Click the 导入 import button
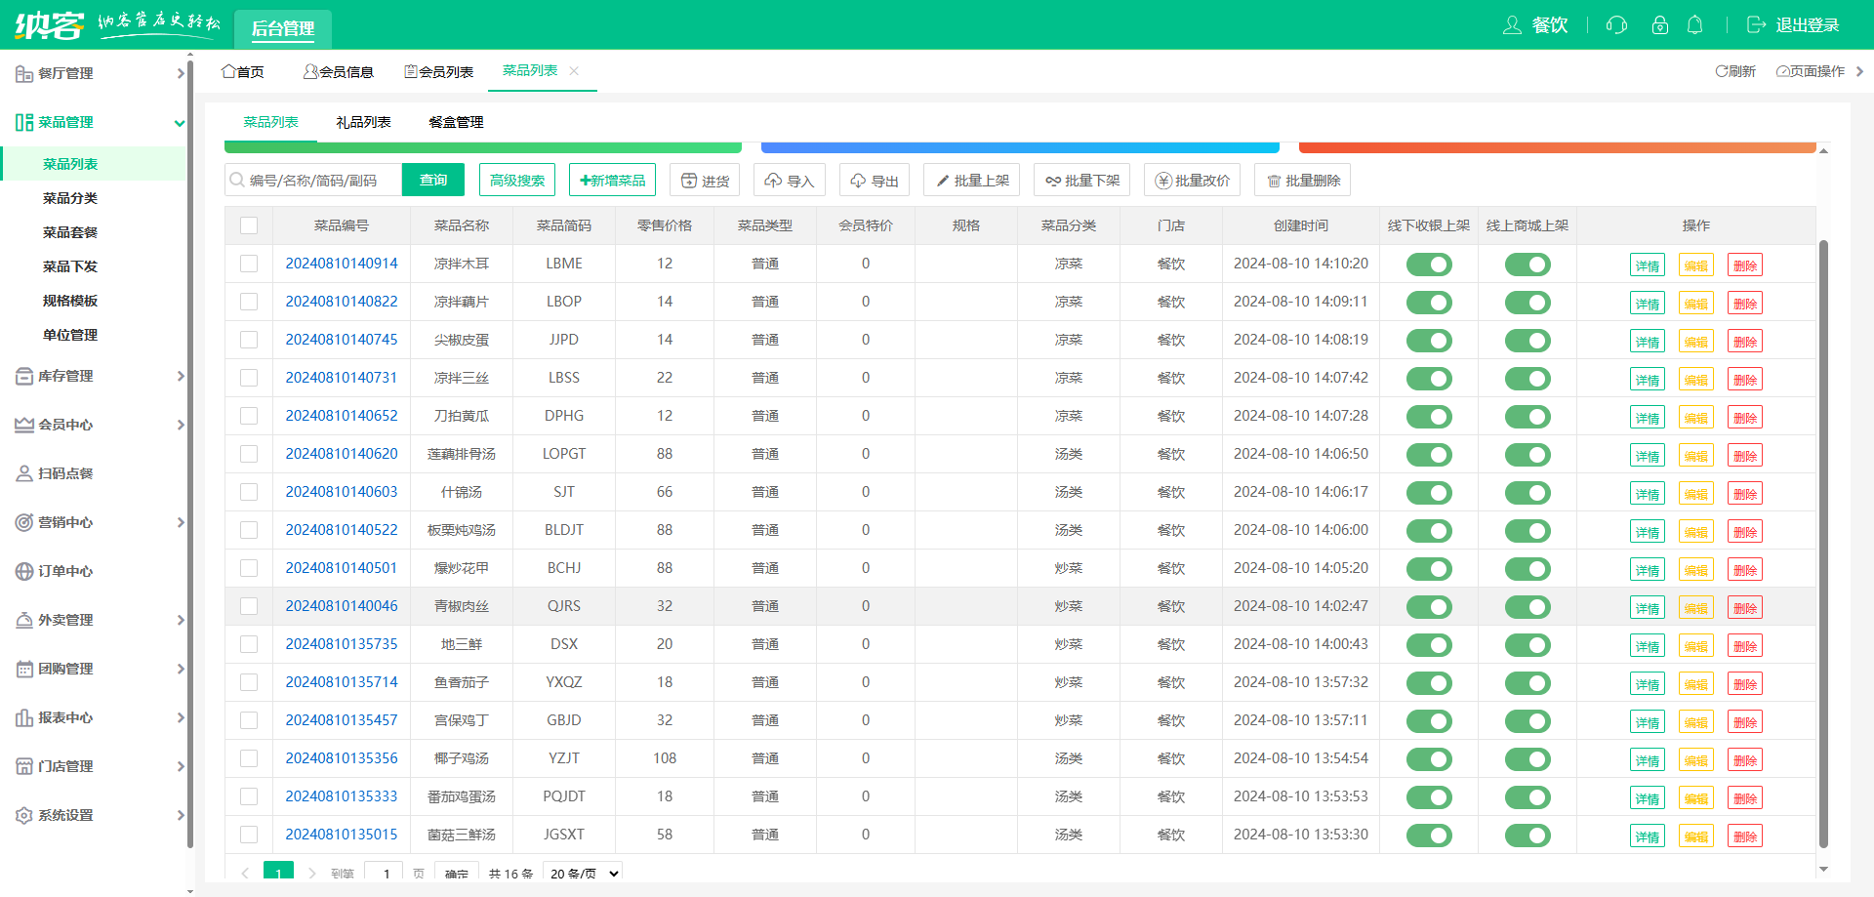1874x897 pixels. tap(790, 181)
